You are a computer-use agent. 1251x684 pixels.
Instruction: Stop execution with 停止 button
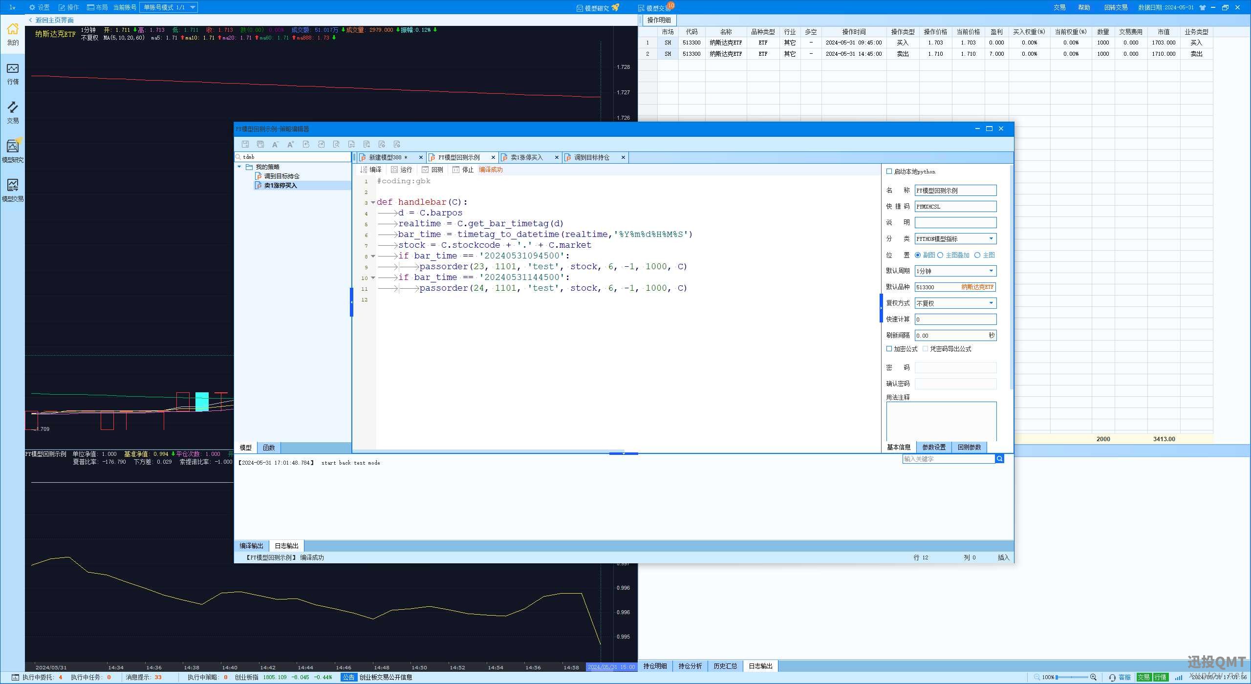click(x=463, y=170)
